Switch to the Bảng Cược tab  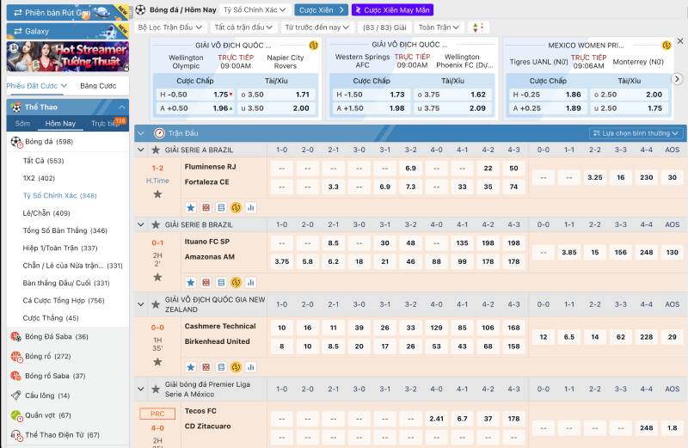[97, 86]
